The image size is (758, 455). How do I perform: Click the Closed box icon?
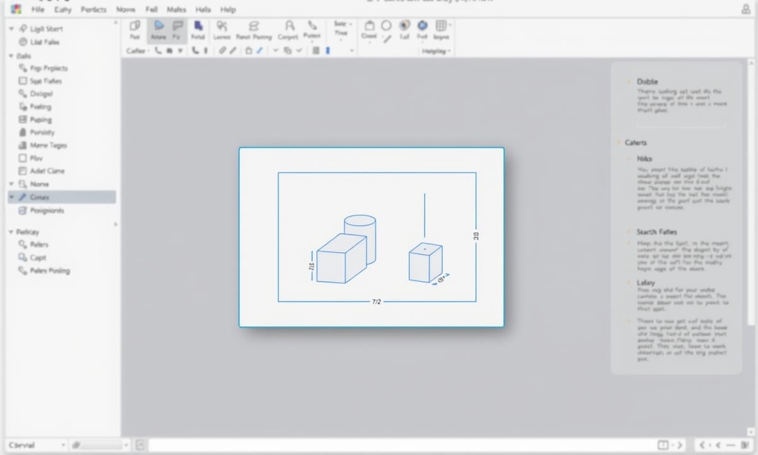click(369, 30)
